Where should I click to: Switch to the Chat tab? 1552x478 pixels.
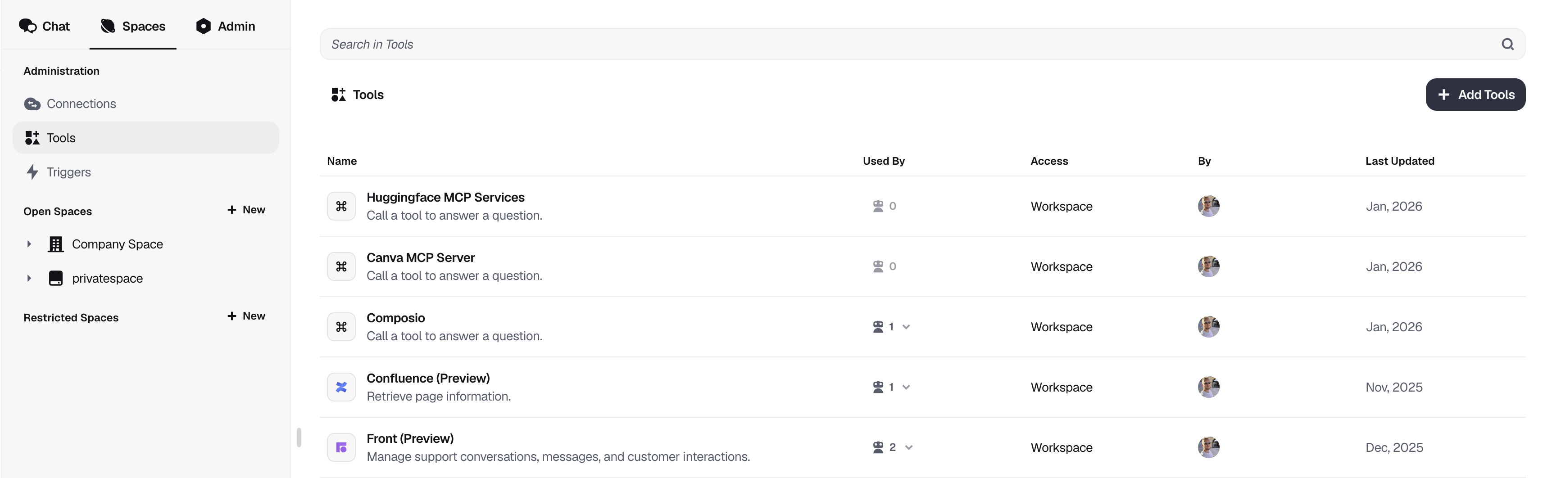[45, 26]
